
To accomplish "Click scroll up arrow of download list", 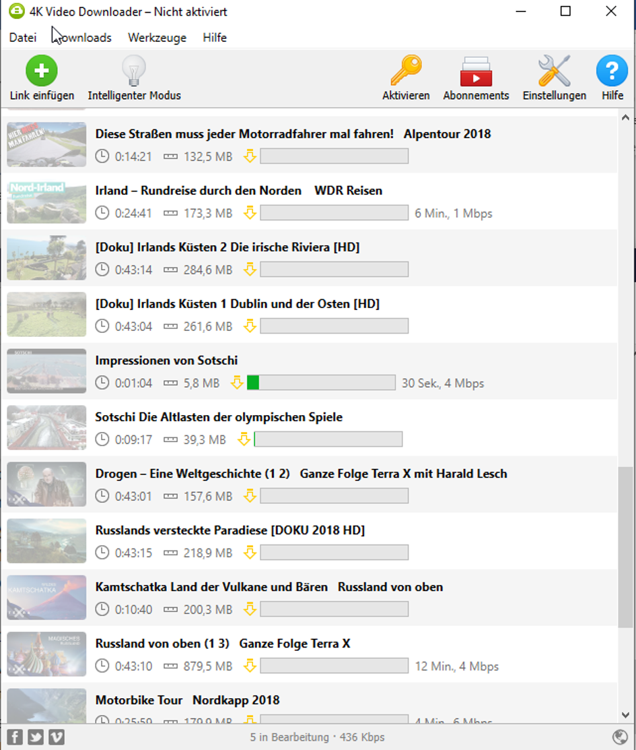I will pyautogui.click(x=625, y=118).
